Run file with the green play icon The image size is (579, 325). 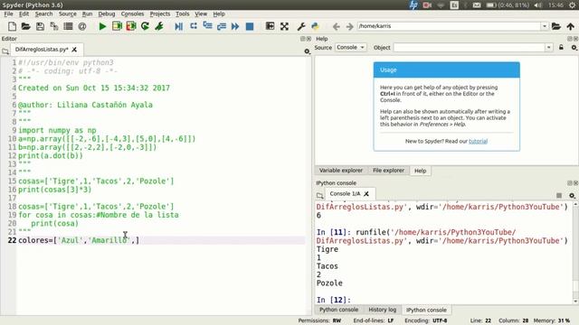pyautogui.click(x=102, y=26)
